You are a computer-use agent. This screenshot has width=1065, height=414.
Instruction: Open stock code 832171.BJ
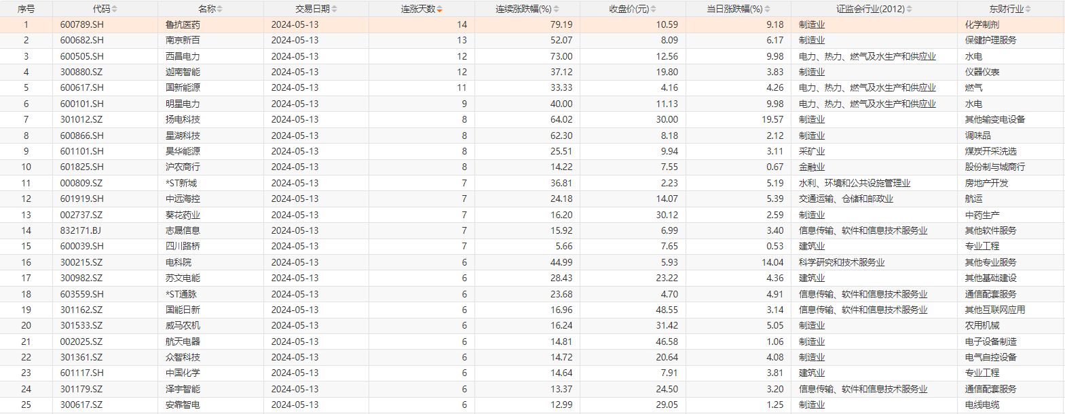click(81, 230)
